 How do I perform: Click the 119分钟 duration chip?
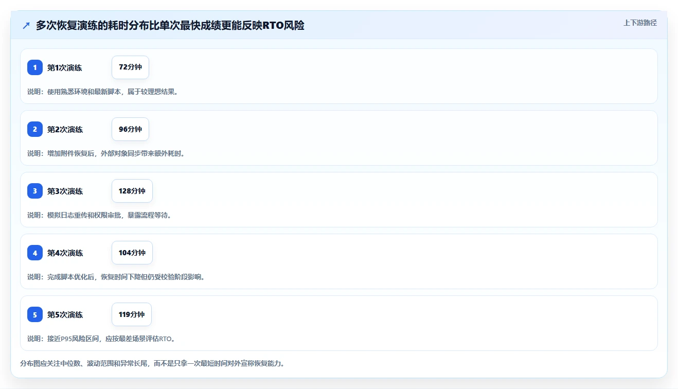(x=132, y=314)
